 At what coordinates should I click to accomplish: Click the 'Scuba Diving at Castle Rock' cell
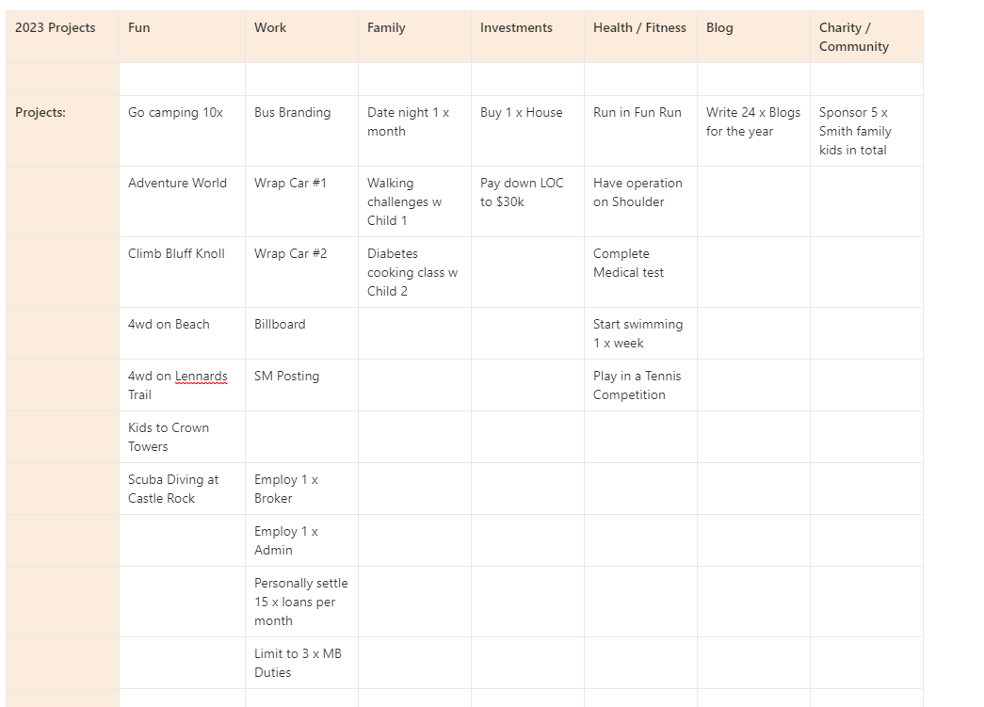(x=182, y=489)
